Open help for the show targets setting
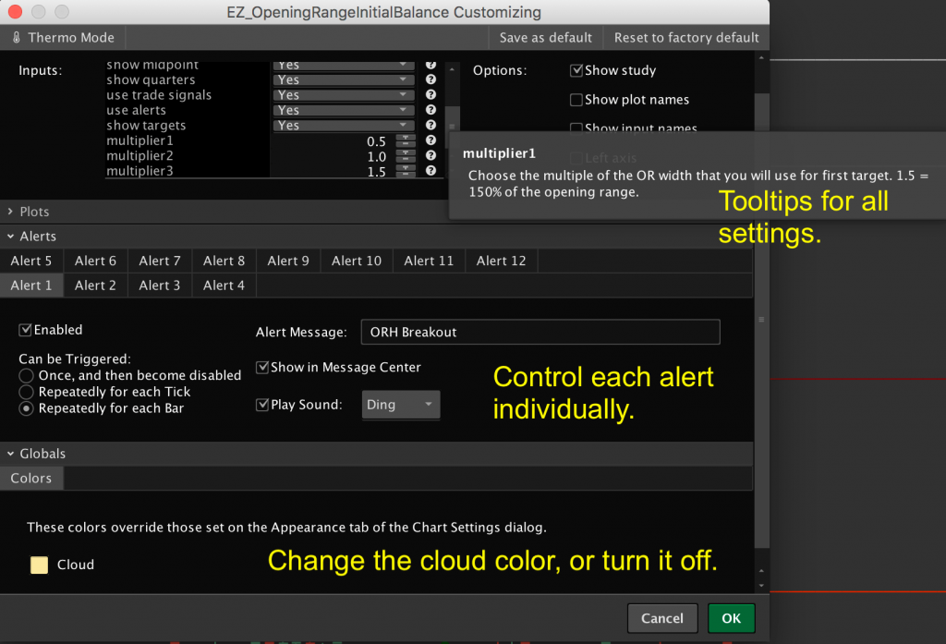Image resolution: width=946 pixels, height=644 pixels. (431, 125)
